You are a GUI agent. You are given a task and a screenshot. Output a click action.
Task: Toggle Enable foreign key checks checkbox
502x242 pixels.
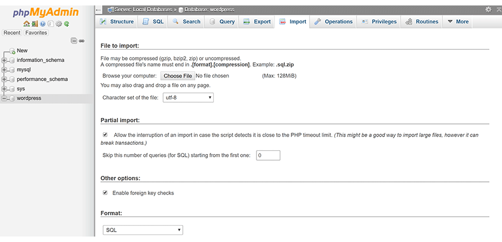click(105, 193)
